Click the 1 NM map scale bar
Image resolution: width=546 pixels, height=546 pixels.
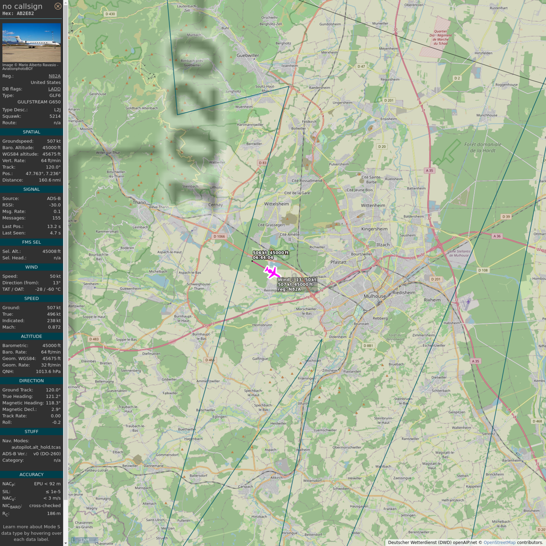[x=85, y=540]
